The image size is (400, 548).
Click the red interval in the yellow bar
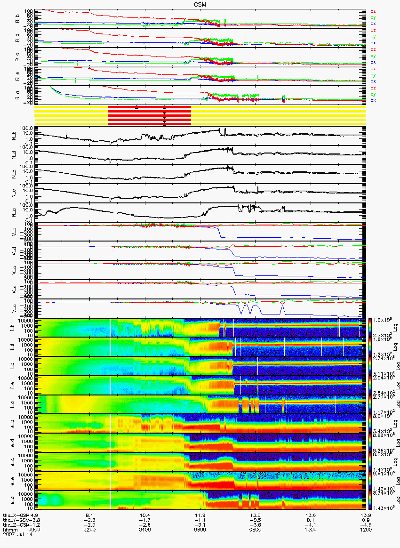tap(150, 115)
